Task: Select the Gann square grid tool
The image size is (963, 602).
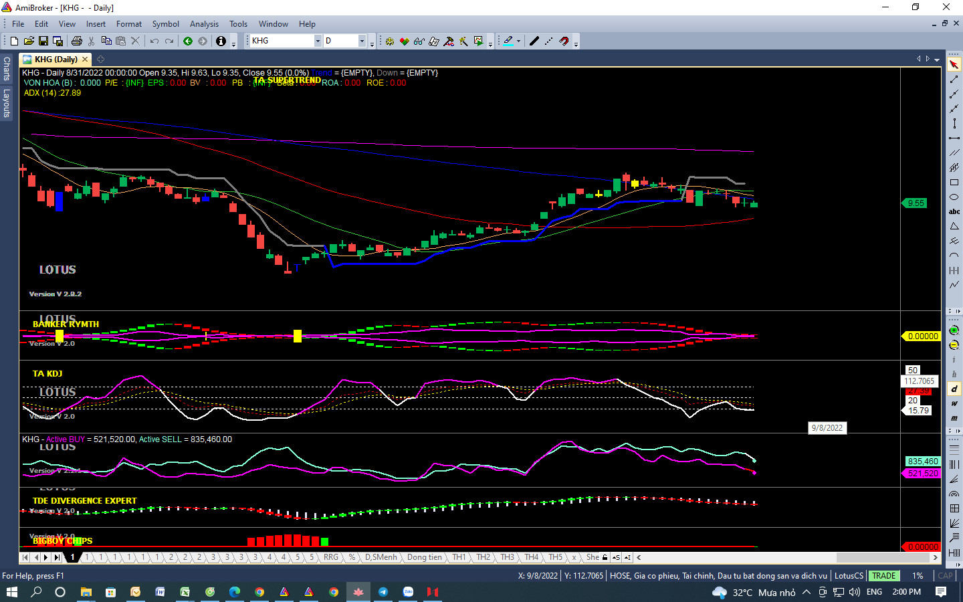Action: (x=954, y=508)
